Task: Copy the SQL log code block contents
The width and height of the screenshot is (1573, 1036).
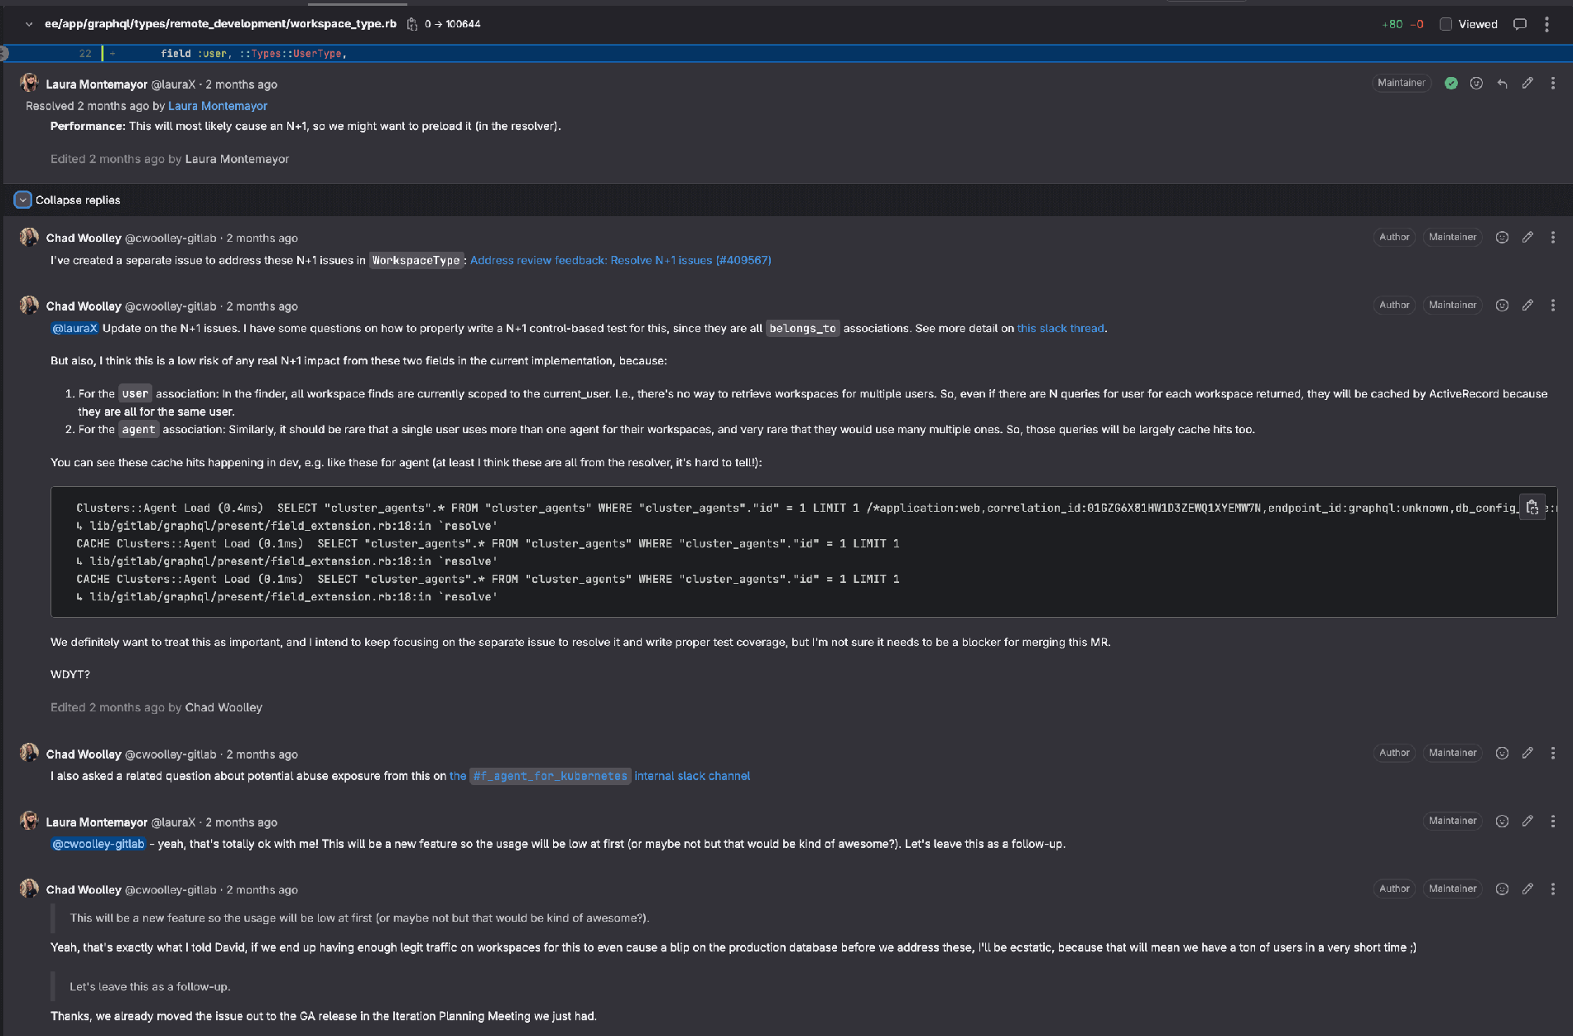Action: [1532, 508]
